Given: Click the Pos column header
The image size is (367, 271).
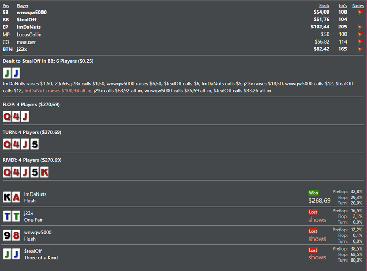Looking at the screenshot, I should [x=6, y=6].
